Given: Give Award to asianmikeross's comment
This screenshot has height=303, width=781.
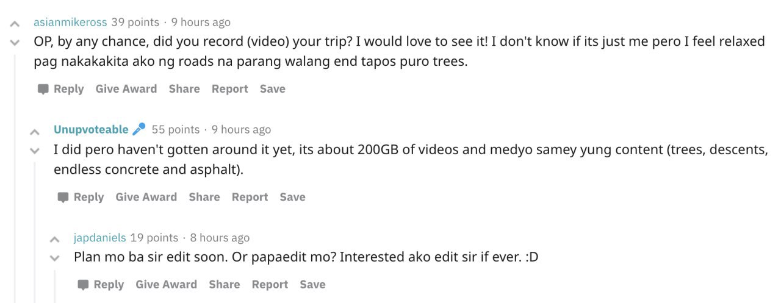Looking at the screenshot, I should (x=126, y=89).
